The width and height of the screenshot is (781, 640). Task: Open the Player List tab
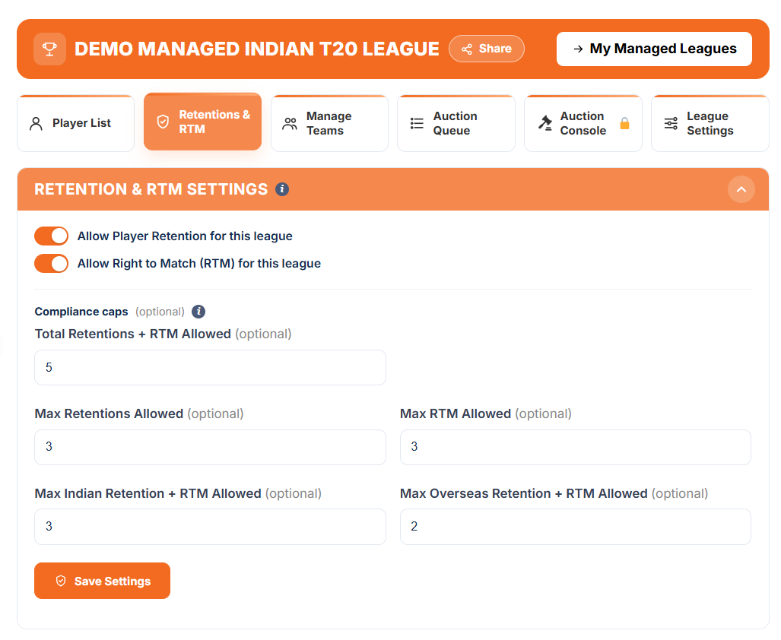click(x=76, y=123)
